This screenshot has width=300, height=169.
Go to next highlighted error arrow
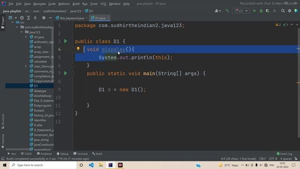coord(297,25)
